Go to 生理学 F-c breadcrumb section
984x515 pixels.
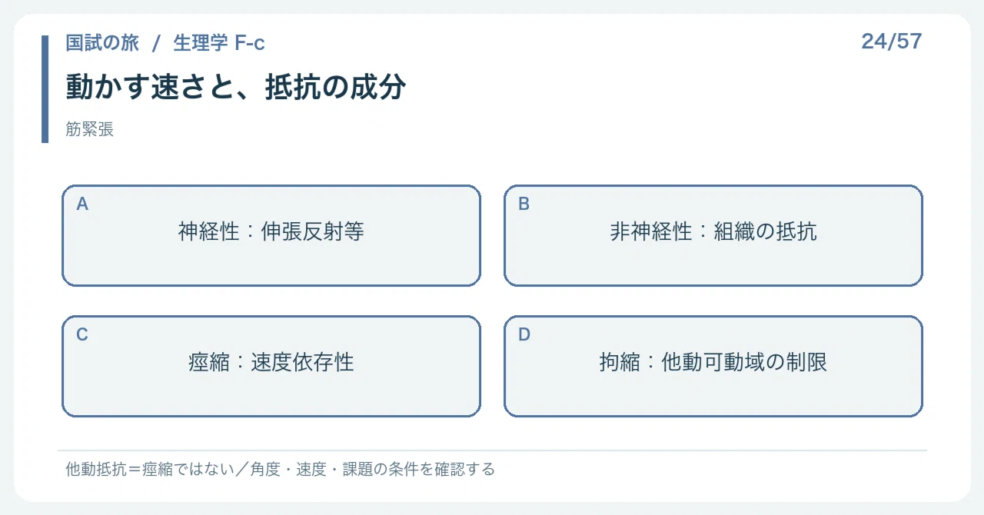pyautogui.click(x=219, y=43)
